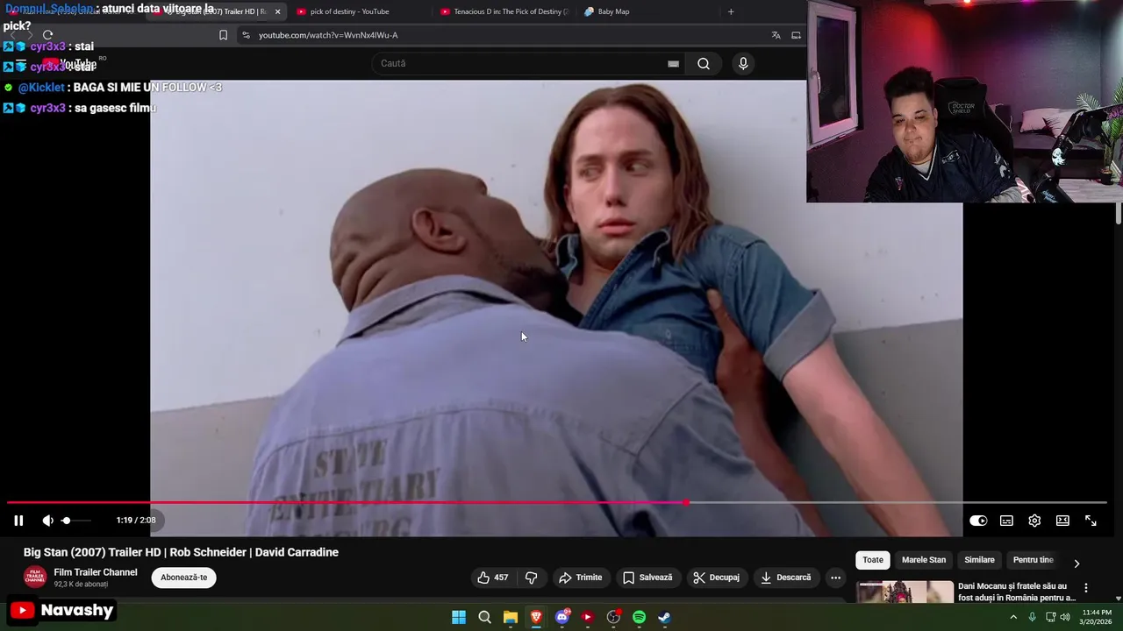The height and width of the screenshot is (631, 1123).
Task: Switch to the Tenacious D tab
Action: point(504,11)
